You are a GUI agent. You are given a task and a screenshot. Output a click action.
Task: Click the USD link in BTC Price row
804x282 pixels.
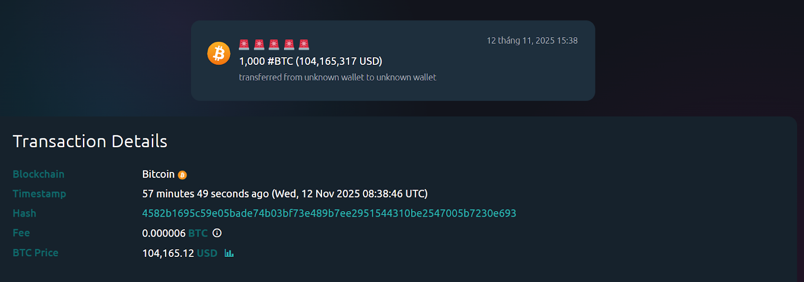[x=207, y=253]
